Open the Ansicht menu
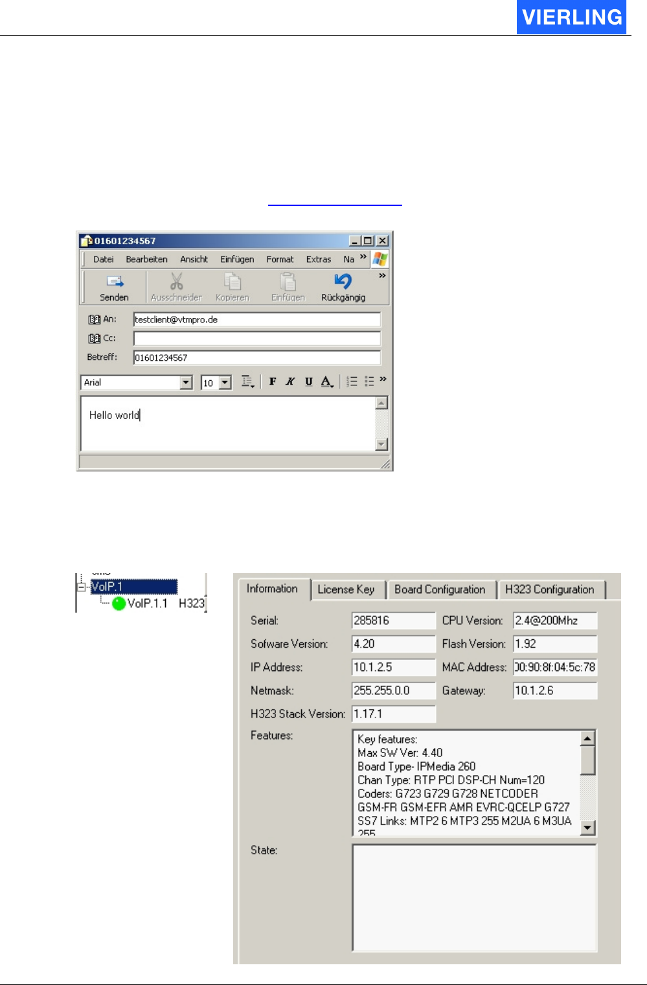The width and height of the screenshot is (647, 985). click(x=194, y=259)
